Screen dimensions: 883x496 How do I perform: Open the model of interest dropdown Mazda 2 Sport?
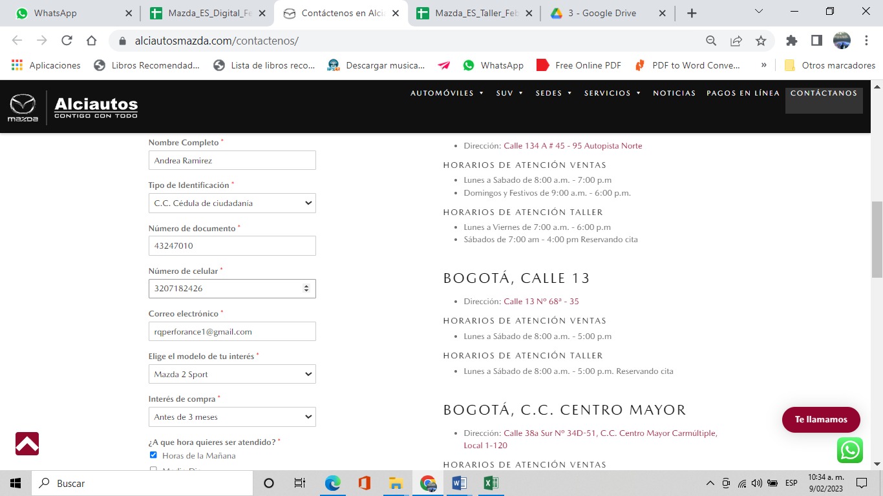pos(232,374)
